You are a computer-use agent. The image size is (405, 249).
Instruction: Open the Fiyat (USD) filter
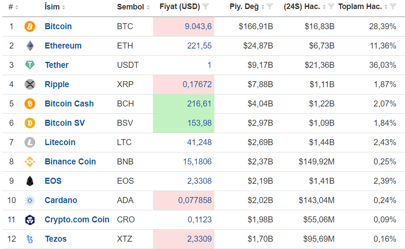(206, 6)
